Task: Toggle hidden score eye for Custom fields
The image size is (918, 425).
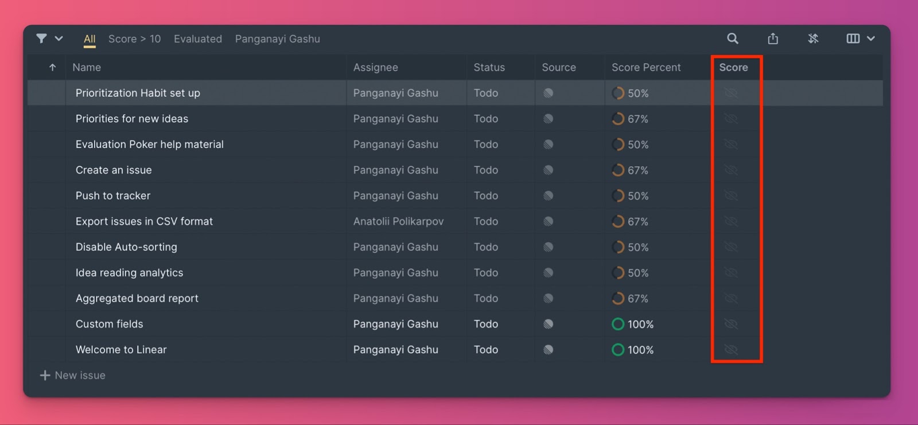Action: click(731, 324)
